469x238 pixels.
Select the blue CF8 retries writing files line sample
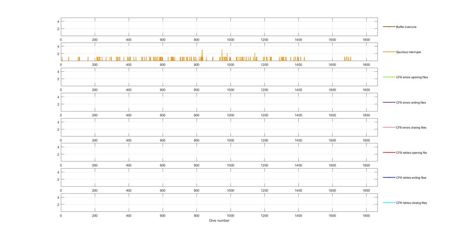pos(389,178)
